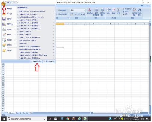Open recent file Book1.xlsx
Screen dimensions: 152x122
[x=23, y=44]
